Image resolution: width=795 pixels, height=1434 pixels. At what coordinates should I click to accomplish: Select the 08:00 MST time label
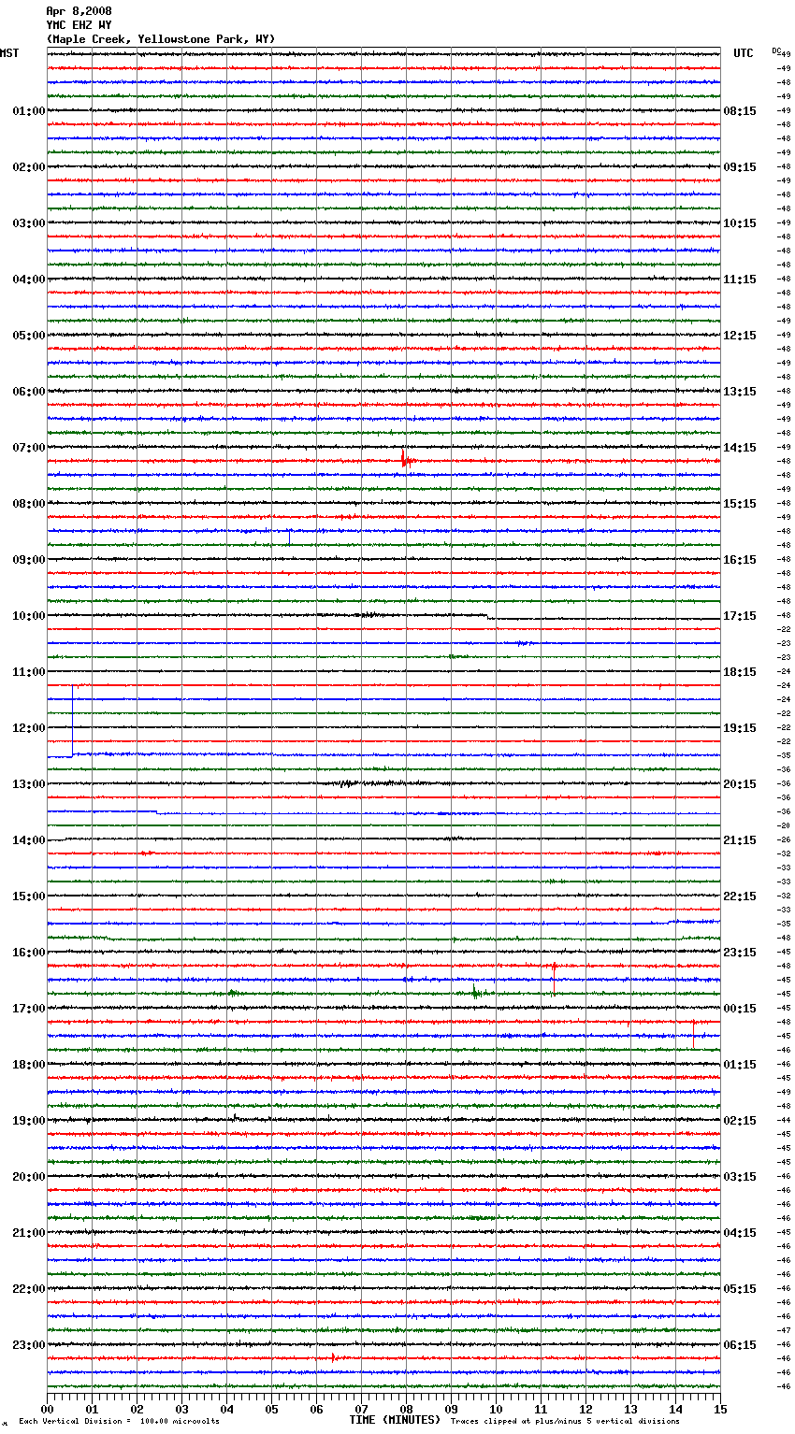pyautogui.click(x=29, y=504)
